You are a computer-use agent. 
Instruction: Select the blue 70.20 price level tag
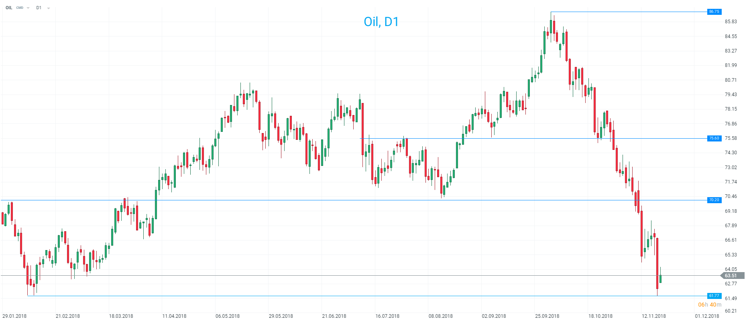click(714, 200)
